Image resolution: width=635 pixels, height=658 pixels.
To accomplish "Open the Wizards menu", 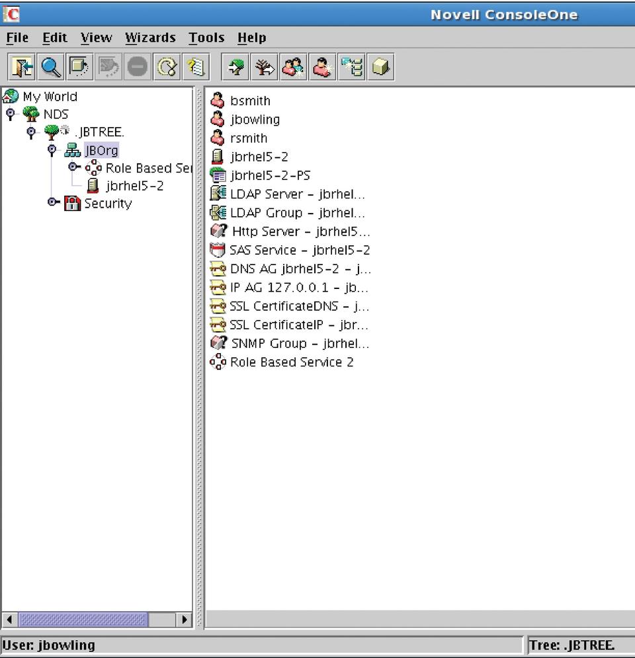I will tap(150, 38).
